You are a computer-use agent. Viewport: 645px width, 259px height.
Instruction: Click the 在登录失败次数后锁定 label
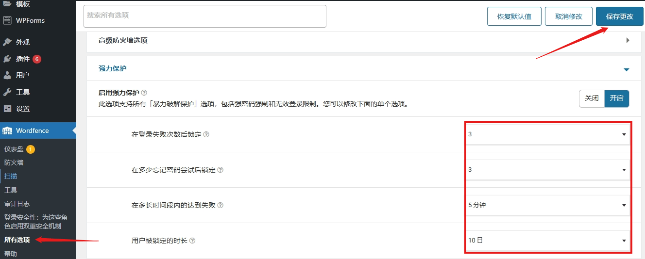166,135
